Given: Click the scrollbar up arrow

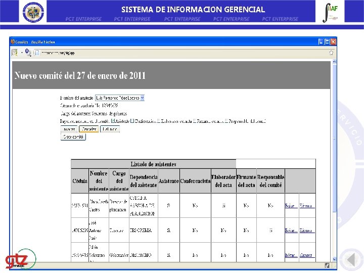Looking at the screenshot, I should (335, 62).
